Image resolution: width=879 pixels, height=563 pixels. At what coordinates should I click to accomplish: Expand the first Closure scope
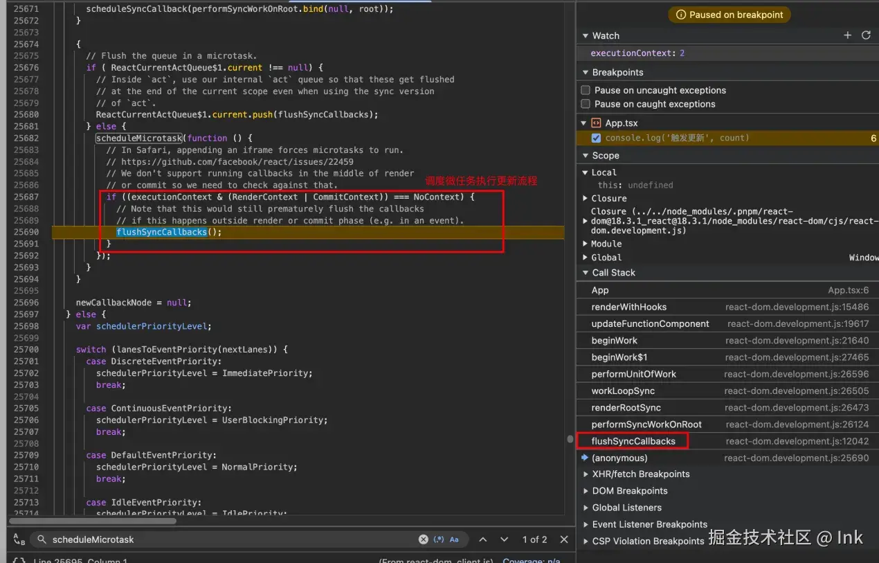click(x=586, y=198)
